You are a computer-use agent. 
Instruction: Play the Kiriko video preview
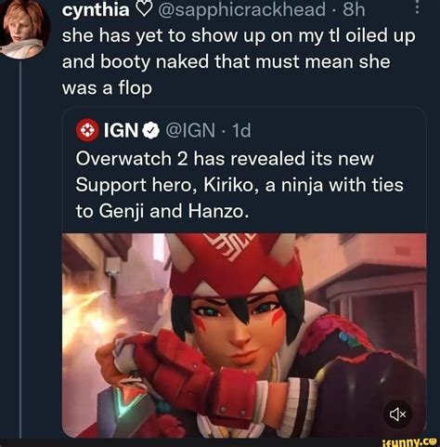pyautogui.click(x=244, y=335)
